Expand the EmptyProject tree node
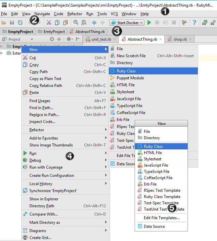 [2, 46]
